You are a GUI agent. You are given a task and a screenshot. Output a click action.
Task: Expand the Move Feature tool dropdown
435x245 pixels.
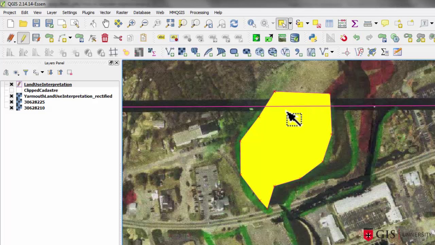pos(70,38)
